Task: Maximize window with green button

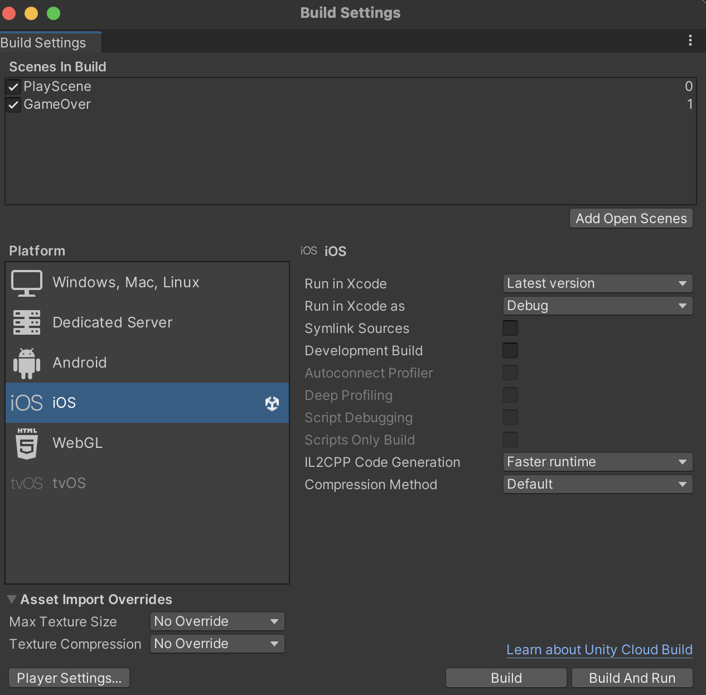Action: pos(54,13)
